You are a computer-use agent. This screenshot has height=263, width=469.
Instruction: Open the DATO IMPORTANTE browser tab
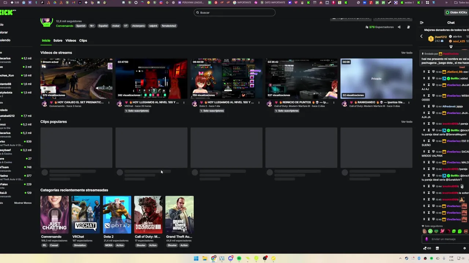pyautogui.click(x=273, y=3)
